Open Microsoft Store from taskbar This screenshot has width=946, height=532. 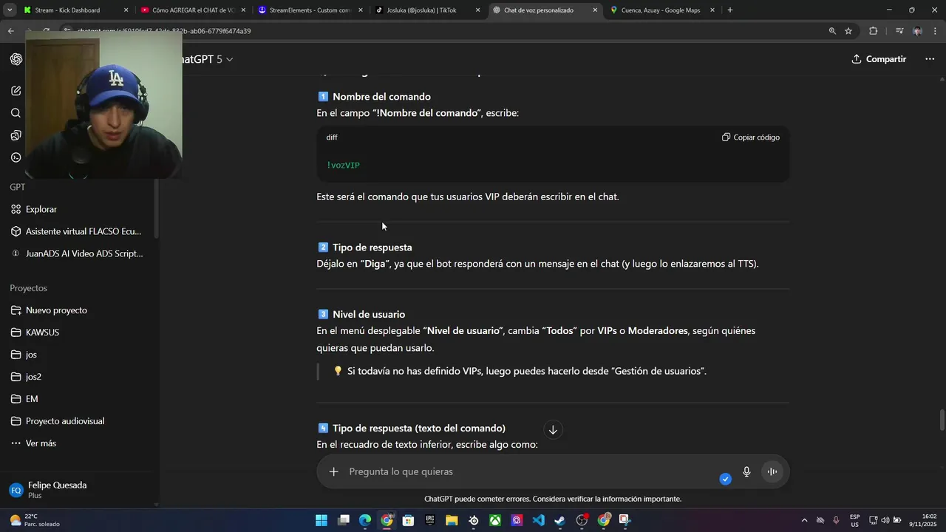(408, 520)
